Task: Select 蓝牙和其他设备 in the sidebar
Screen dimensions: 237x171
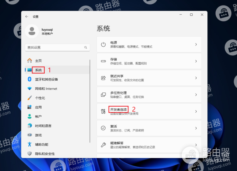Action: 57,79
